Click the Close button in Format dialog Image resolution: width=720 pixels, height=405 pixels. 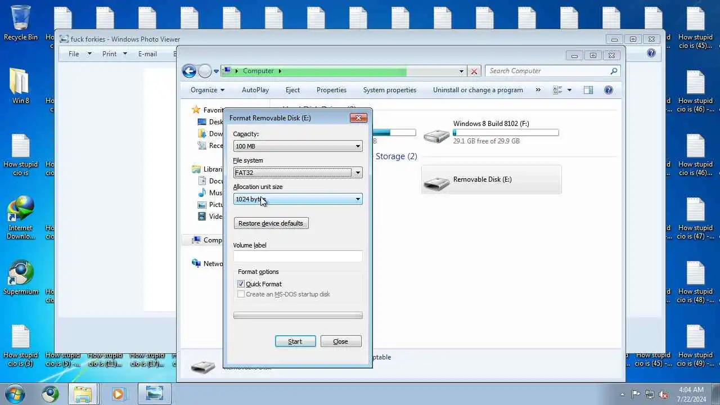click(x=341, y=341)
